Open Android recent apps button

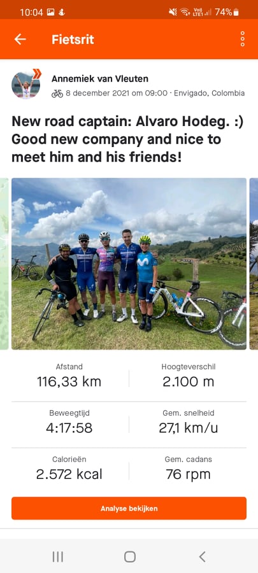tap(57, 556)
